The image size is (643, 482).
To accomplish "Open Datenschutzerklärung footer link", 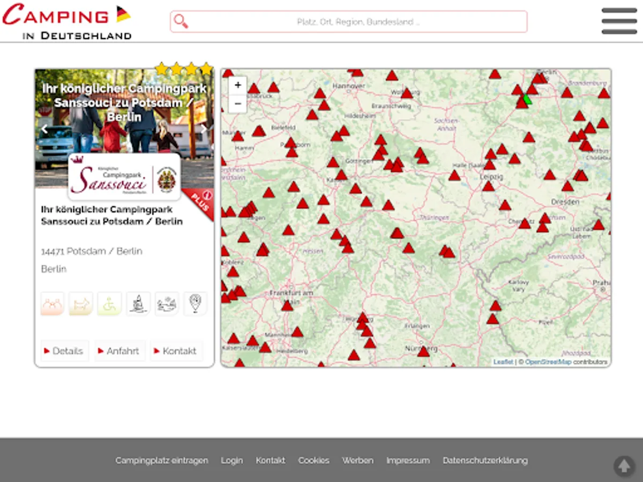I will [x=485, y=461].
